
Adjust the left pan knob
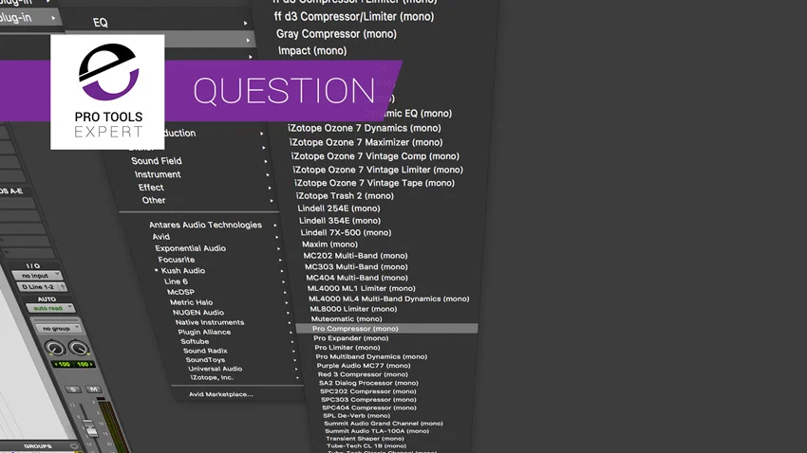tap(55, 348)
